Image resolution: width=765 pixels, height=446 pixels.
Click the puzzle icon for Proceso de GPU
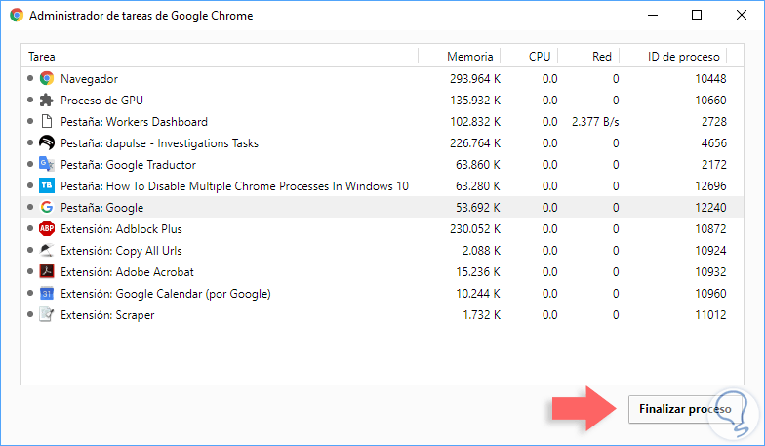pyautogui.click(x=46, y=101)
